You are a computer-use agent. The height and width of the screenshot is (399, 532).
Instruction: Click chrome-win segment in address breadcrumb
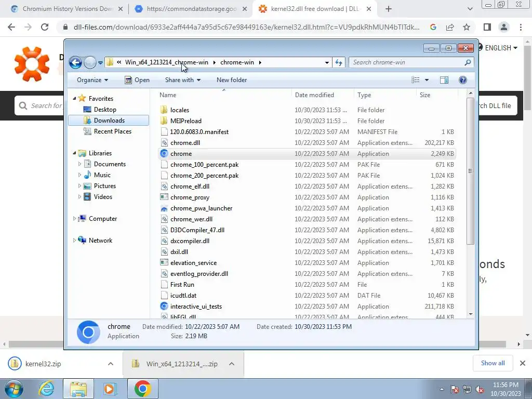point(237,62)
